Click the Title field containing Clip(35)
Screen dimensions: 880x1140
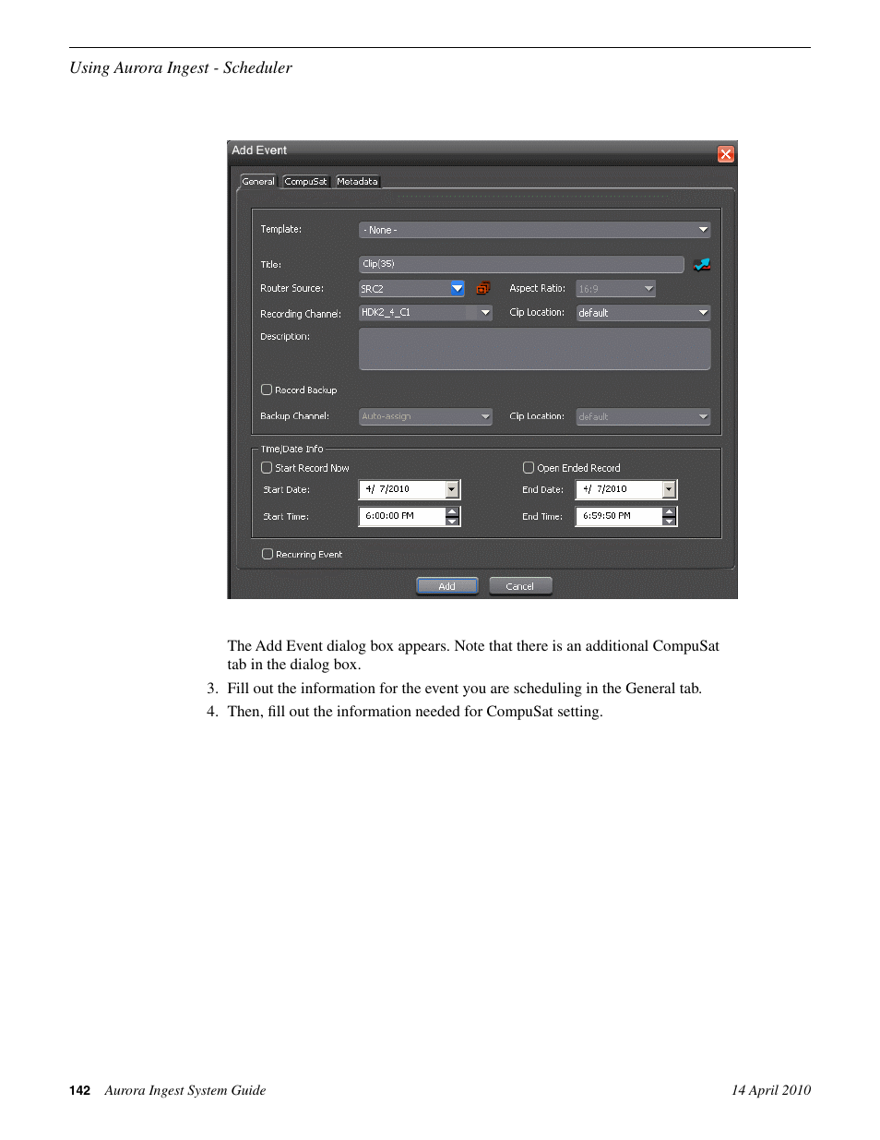click(x=521, y=264)
